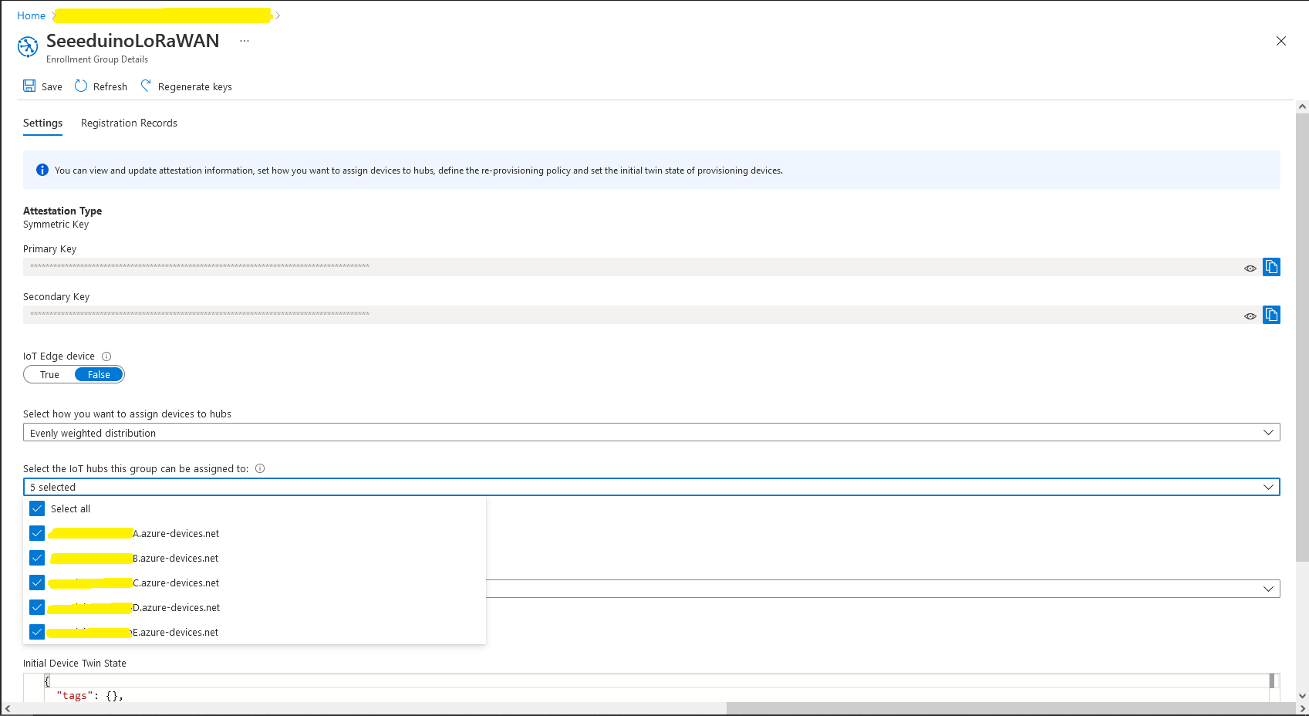
Task: Select the Settings tab
Action: pyautogui.click(x=42, y=123)
